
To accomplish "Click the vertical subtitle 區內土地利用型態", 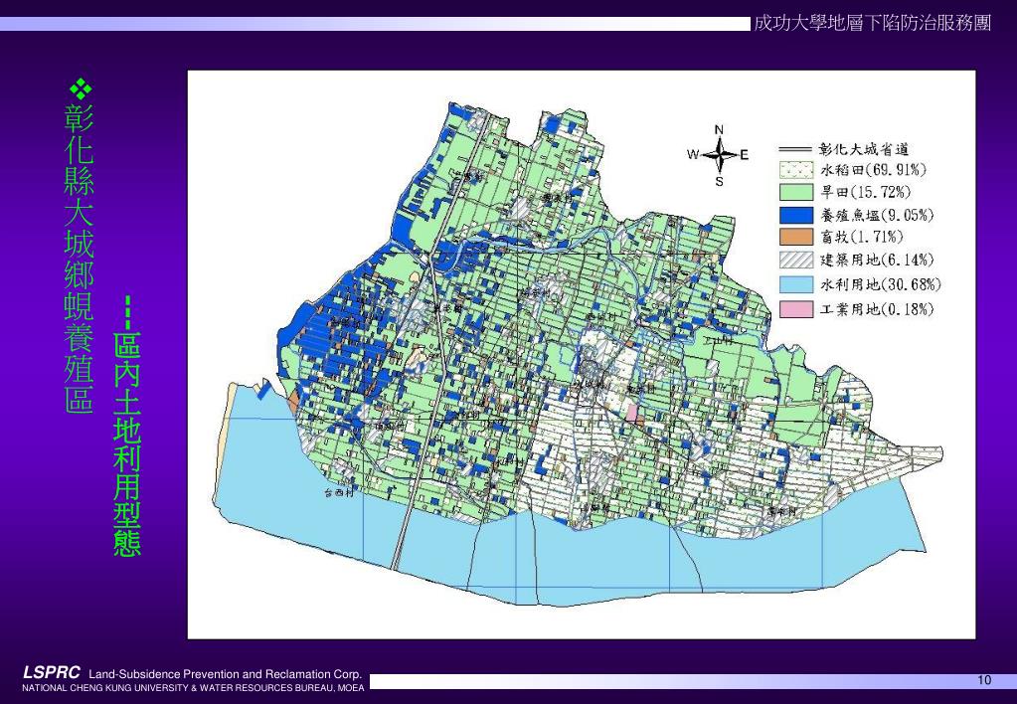I will pyautogui.click(x=127, y=444).
